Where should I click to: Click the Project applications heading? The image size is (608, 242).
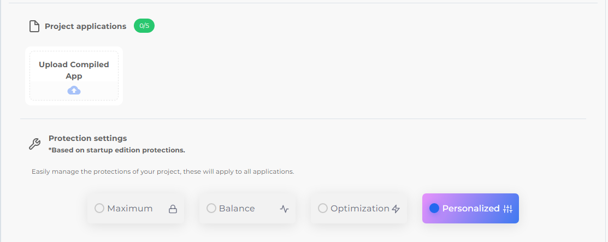pos(85,26)
